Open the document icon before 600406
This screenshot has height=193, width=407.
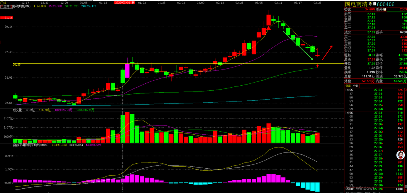coord(375,4)
